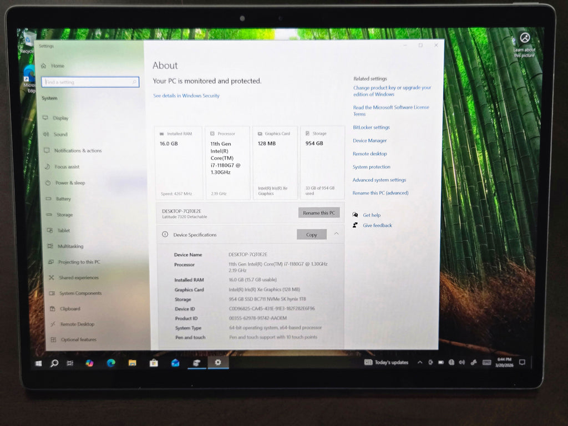
Task: Open Task View on the taskbar
Action: pos(70,363)
